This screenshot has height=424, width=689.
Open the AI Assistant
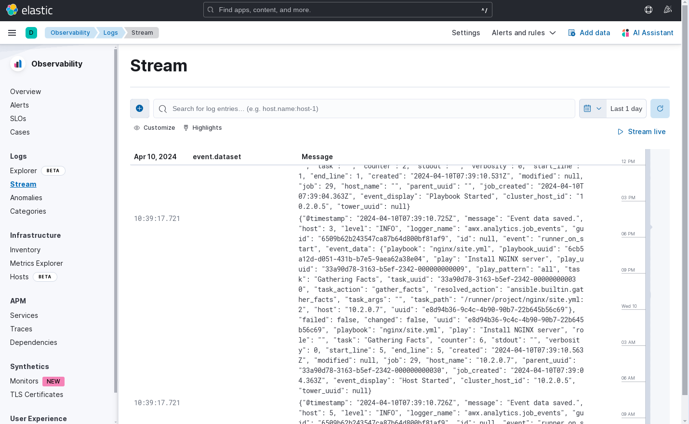click(648, 33)
